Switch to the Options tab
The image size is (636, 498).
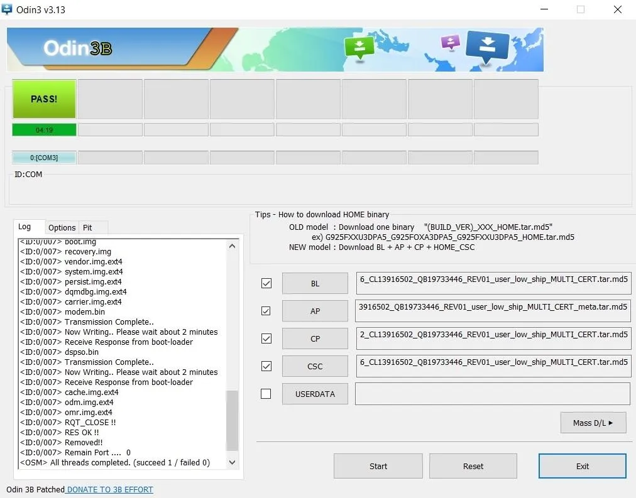62,228
